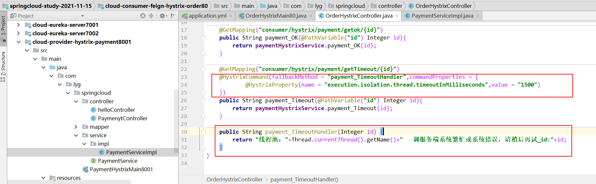Collapse the main folder arrow

pyautogui.click(x=35, y=59)
